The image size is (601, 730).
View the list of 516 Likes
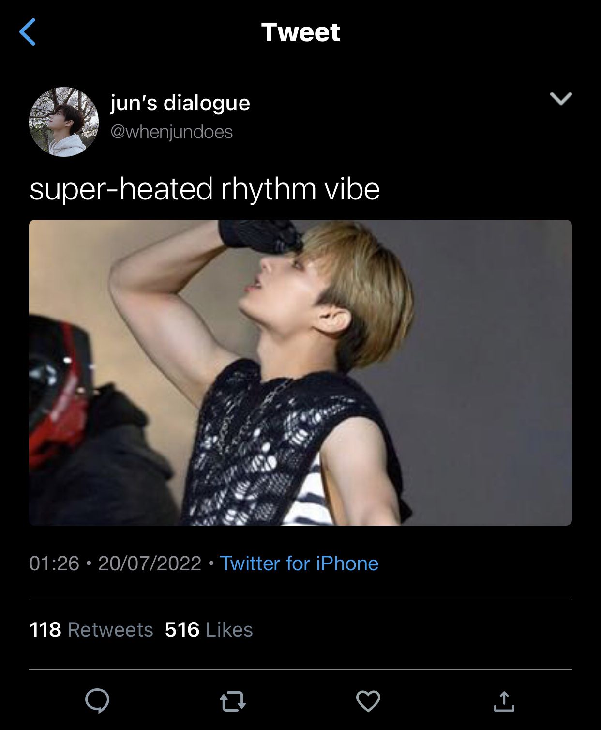(209, 630)
